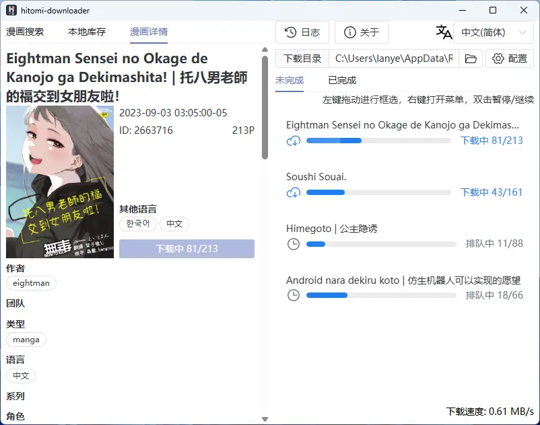Click the eightman author tag

tap(31, 283)
